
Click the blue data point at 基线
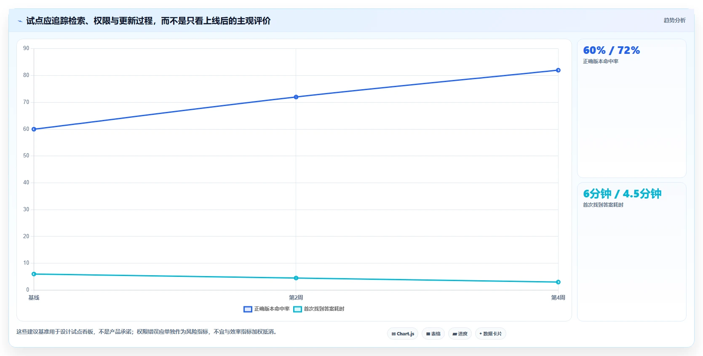pyautogui.click(x=34, y=129)
